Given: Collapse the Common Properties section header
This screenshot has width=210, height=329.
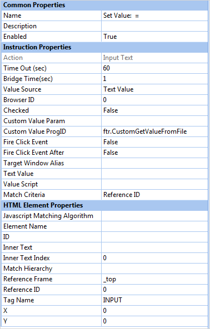Looking at the screenshot, I should click(104, 5).
